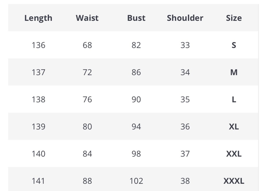
Task: Click the bust value 90
Action: click(x=136, y=100)
